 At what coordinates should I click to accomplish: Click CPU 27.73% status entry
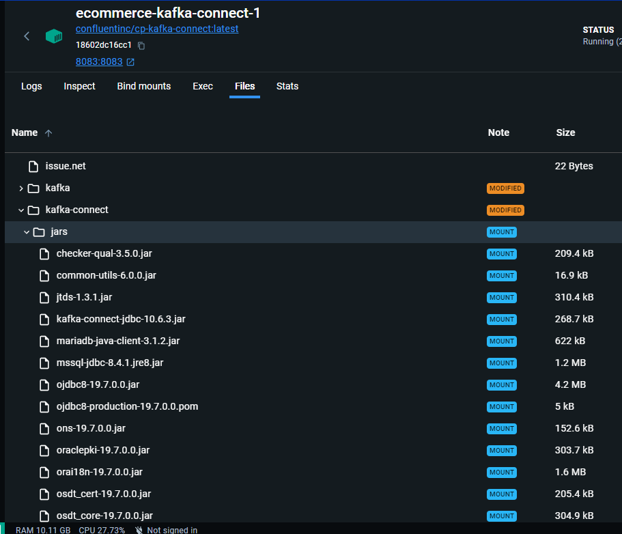click(102, 530)
